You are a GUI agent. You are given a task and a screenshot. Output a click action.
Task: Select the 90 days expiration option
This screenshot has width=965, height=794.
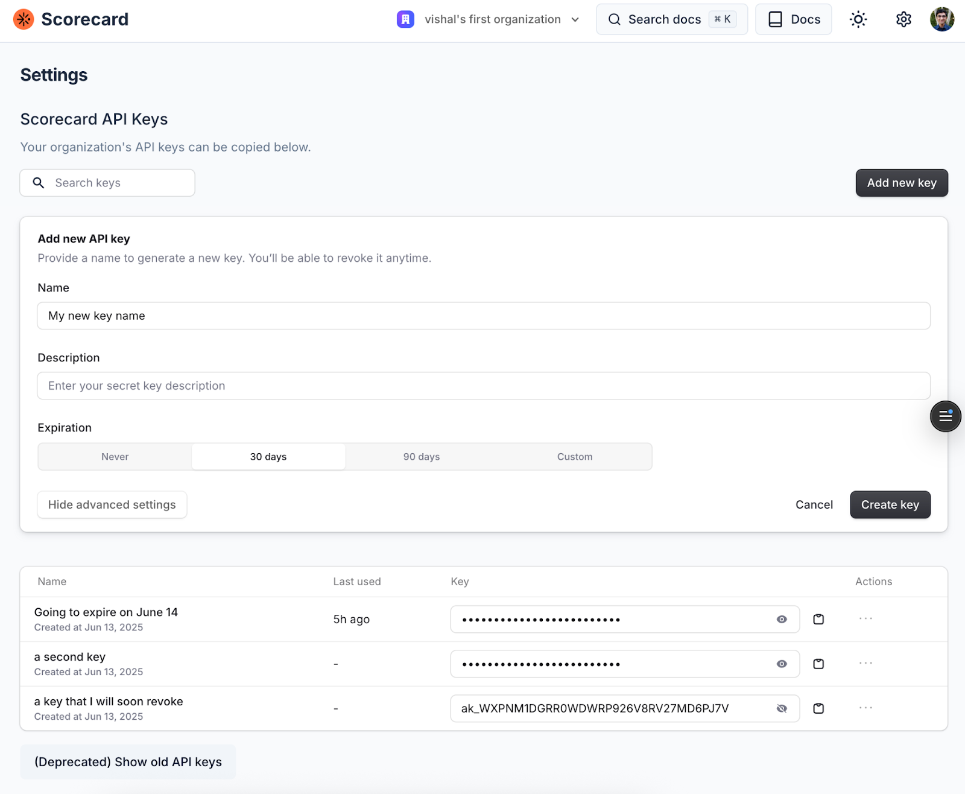tap(421, 457)
